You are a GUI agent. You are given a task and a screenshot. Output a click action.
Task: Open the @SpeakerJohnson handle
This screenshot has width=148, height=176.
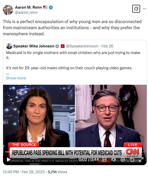(x=82, y=46)
